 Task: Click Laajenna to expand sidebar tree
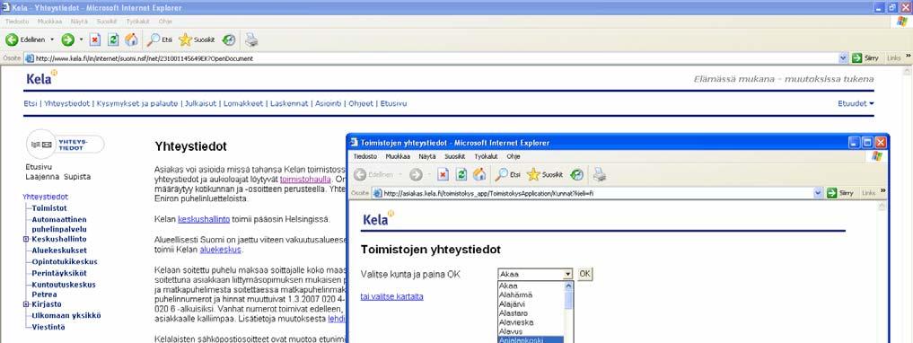coord(41,177)
